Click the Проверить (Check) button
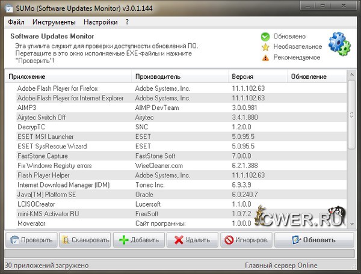This screenshot has width=361, height=274. click(32, 240)
